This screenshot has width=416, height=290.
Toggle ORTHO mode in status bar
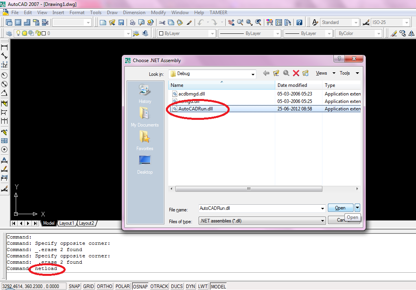click(x=105, y=286)
